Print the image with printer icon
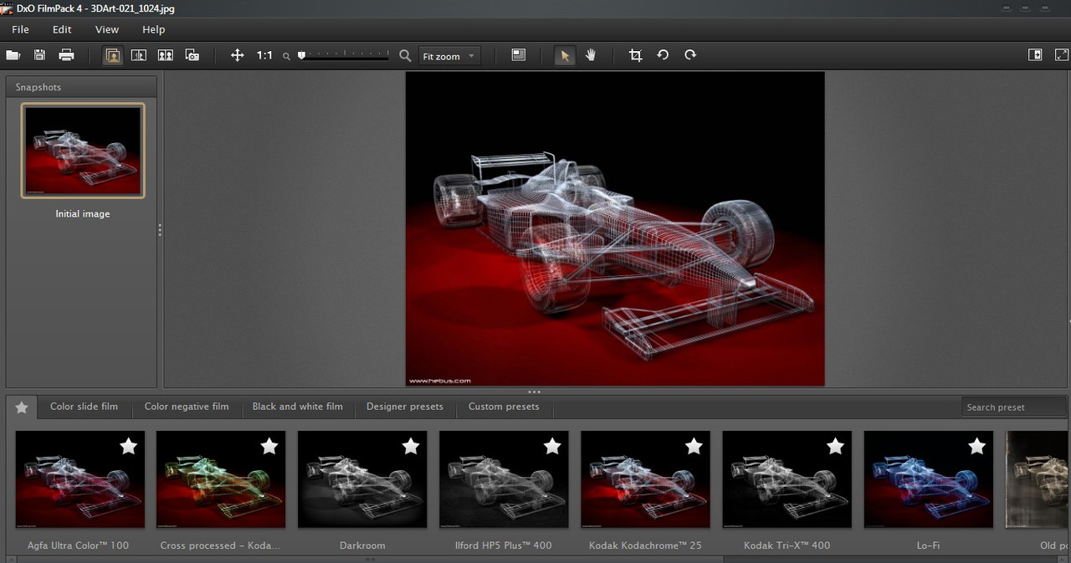This screenshot has height=563, width=1071. pyautogui.click(x=67, y=55)
